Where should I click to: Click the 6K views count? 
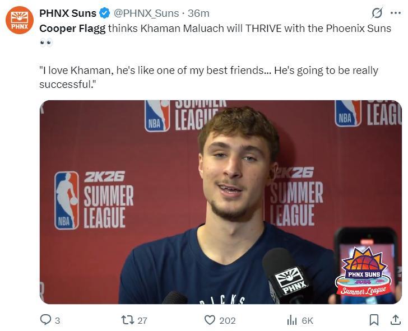pyautogui.click(x=307, y=320)
